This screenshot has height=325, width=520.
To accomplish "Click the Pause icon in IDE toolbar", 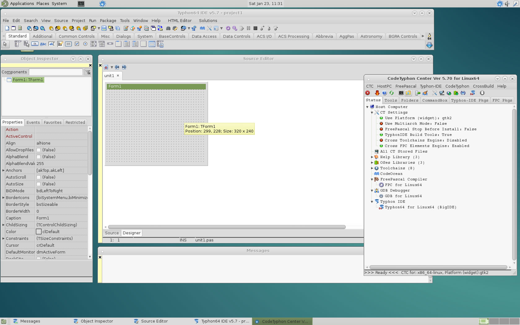I will 249,28.
